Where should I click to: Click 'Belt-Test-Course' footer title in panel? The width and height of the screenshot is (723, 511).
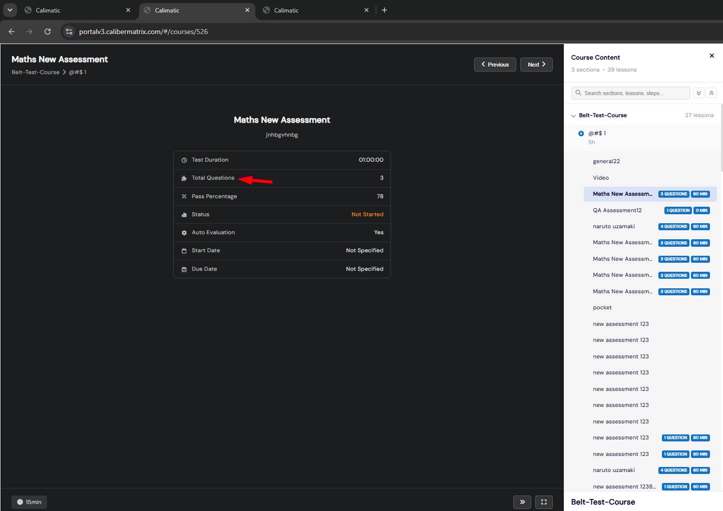point(603,502)
